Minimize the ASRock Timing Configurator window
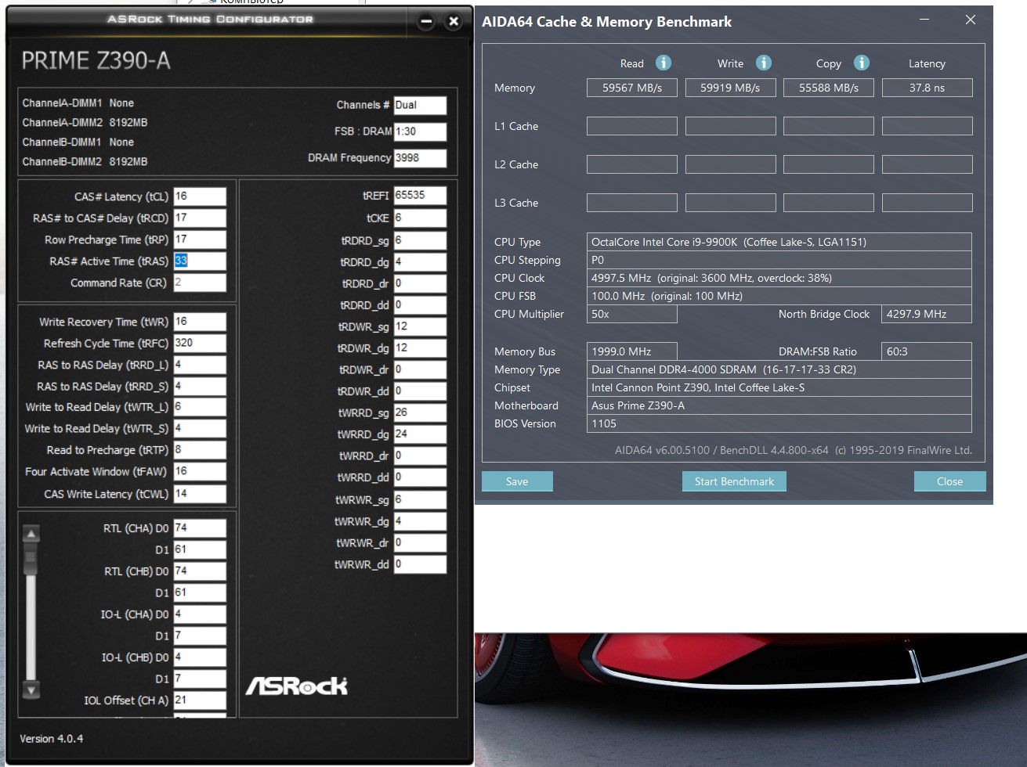Screen dimensions: 1027x767 426,21
